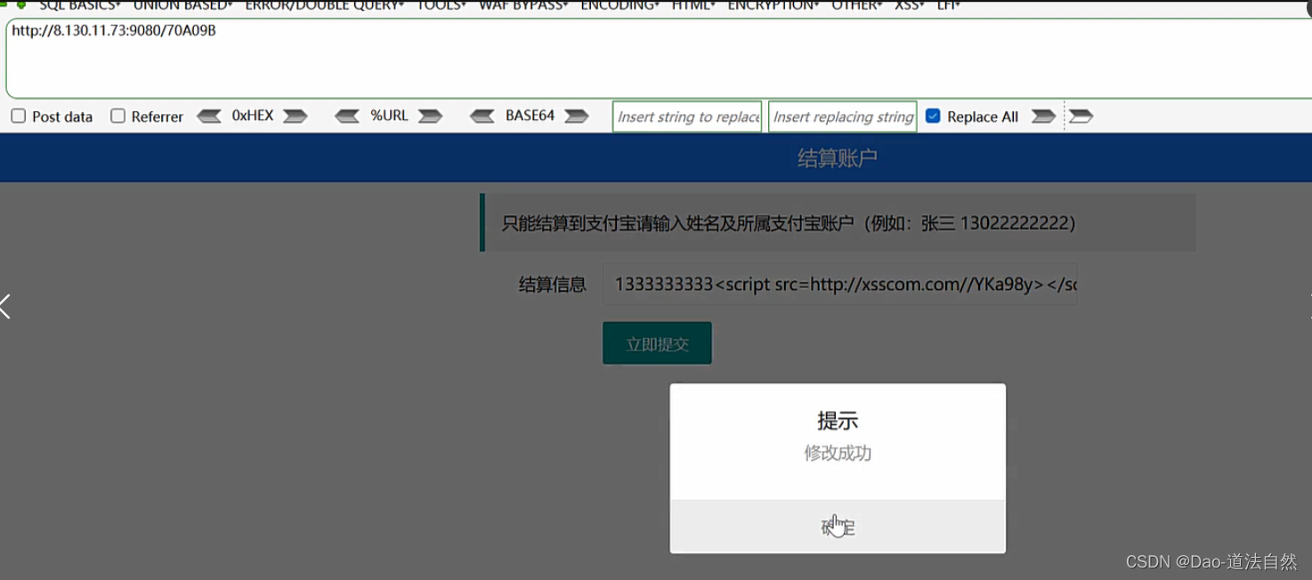Click the 结算信息 field label
Screen dimensions: 1312x580
[553, 285]
